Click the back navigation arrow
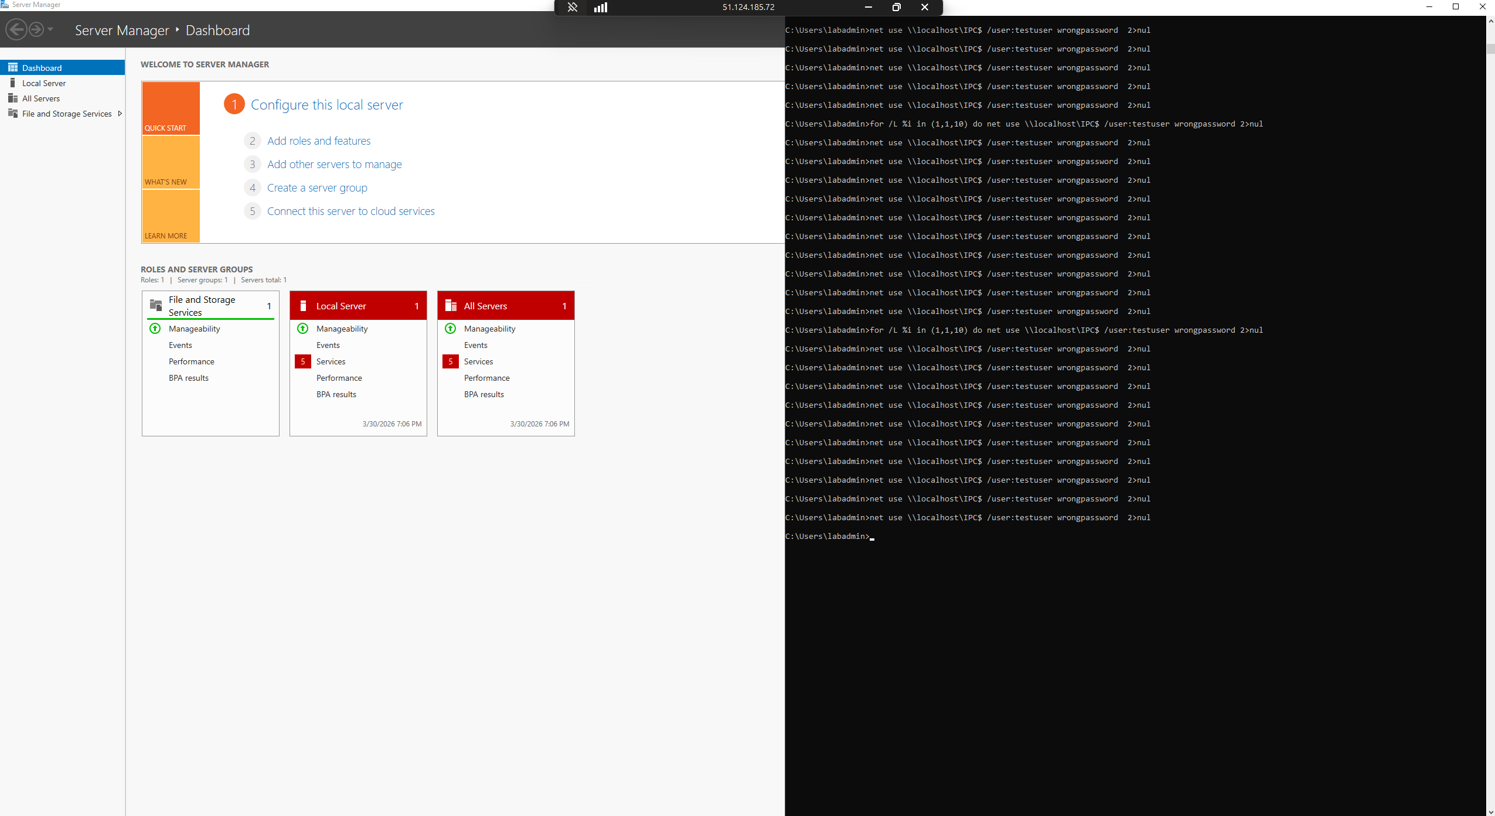 pos(16,29)
